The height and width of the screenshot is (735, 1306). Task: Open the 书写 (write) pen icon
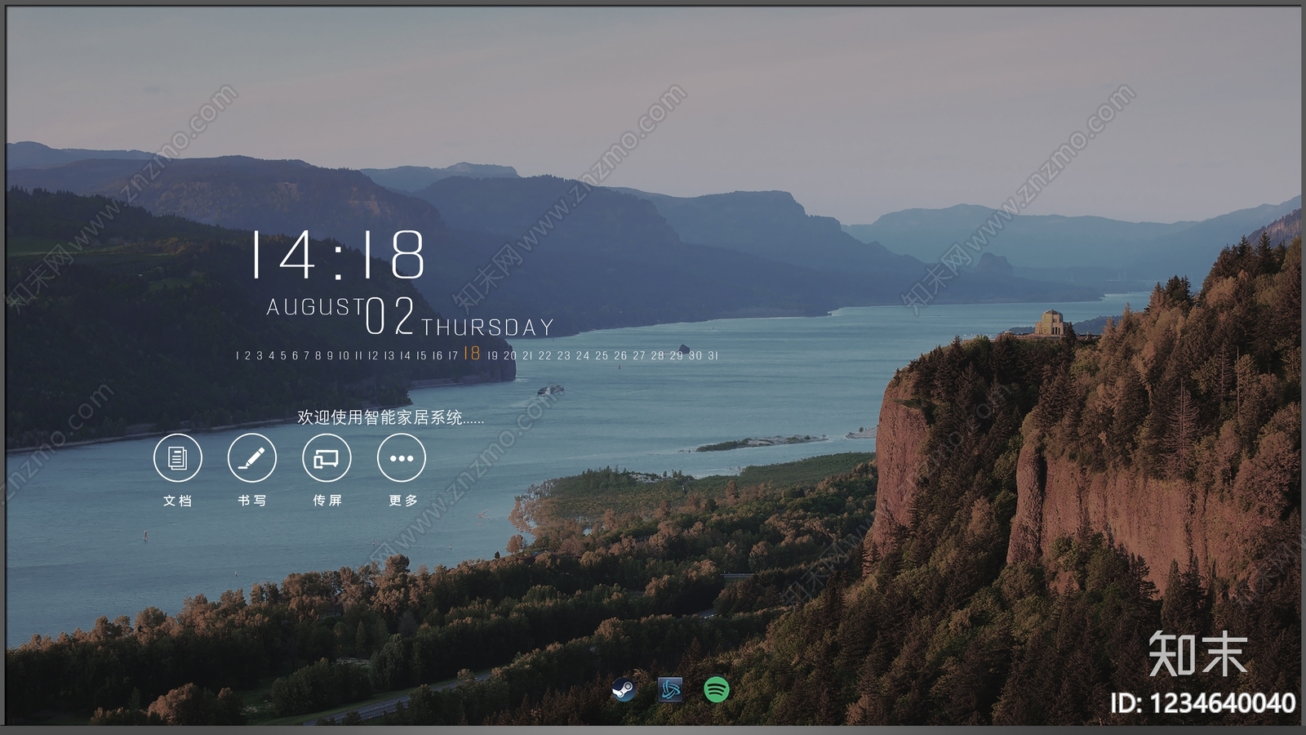click(x=252, y=458)
